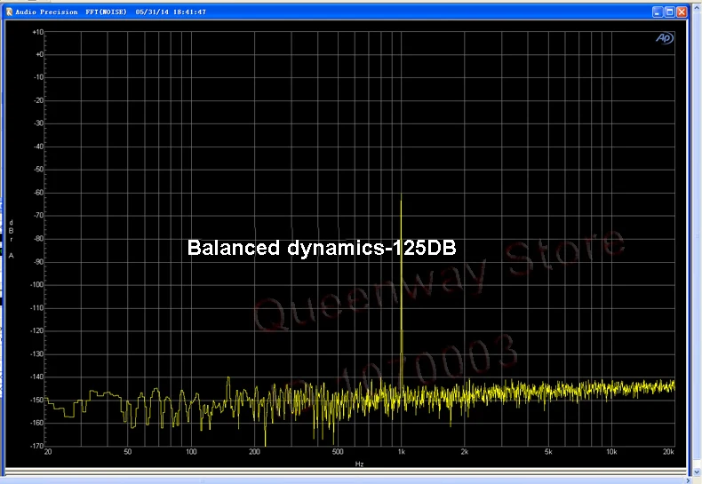Click the '20k' frequency axis label
702x484 pixels.
(x=668, y=452)
